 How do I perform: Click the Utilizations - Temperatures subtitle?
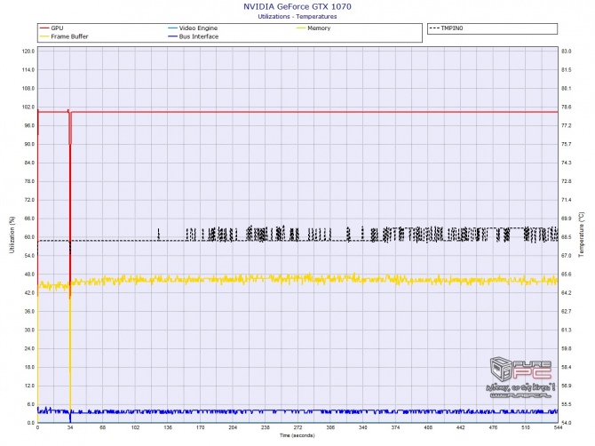click(x=297, y=16)
